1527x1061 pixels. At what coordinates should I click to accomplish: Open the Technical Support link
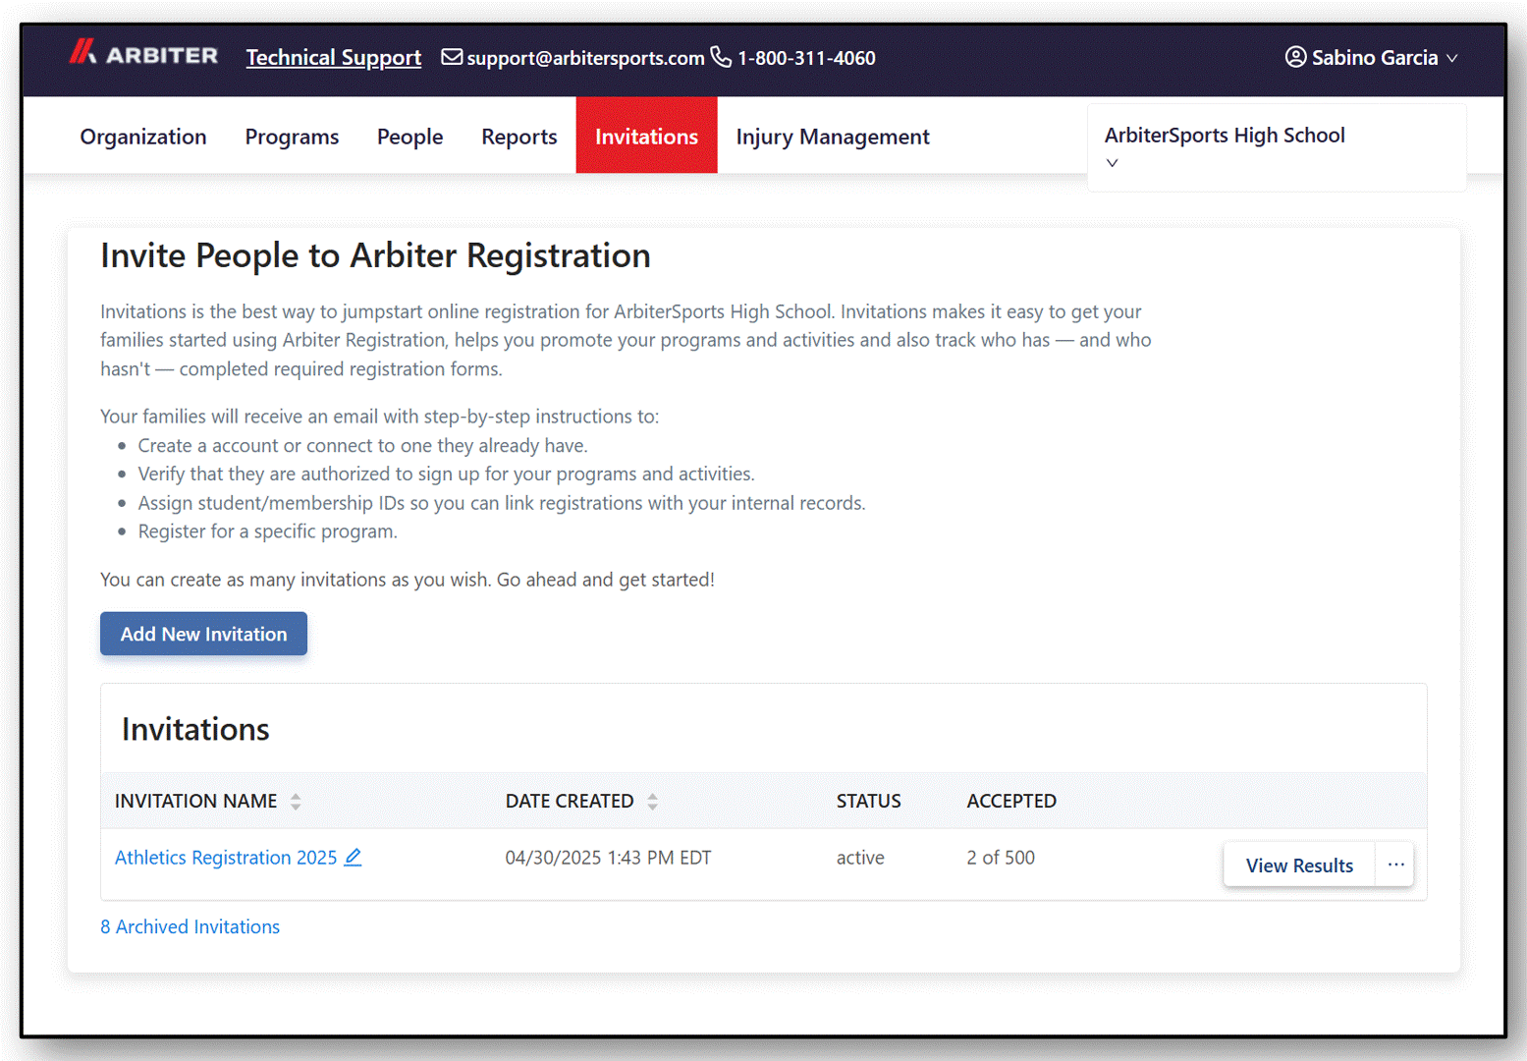[x=333, y=58]
